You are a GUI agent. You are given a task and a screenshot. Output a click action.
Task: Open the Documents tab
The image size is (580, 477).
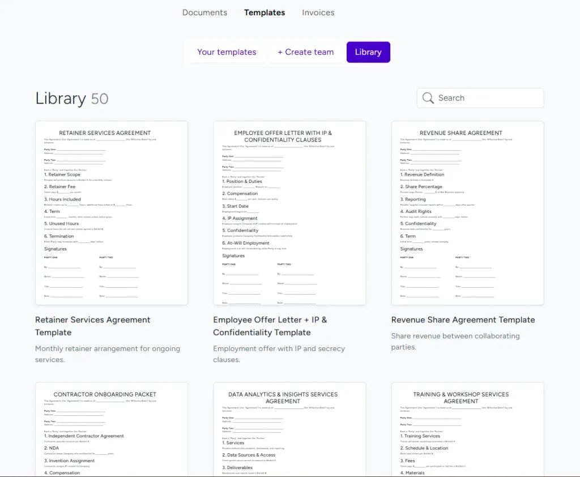click(204, 12)
